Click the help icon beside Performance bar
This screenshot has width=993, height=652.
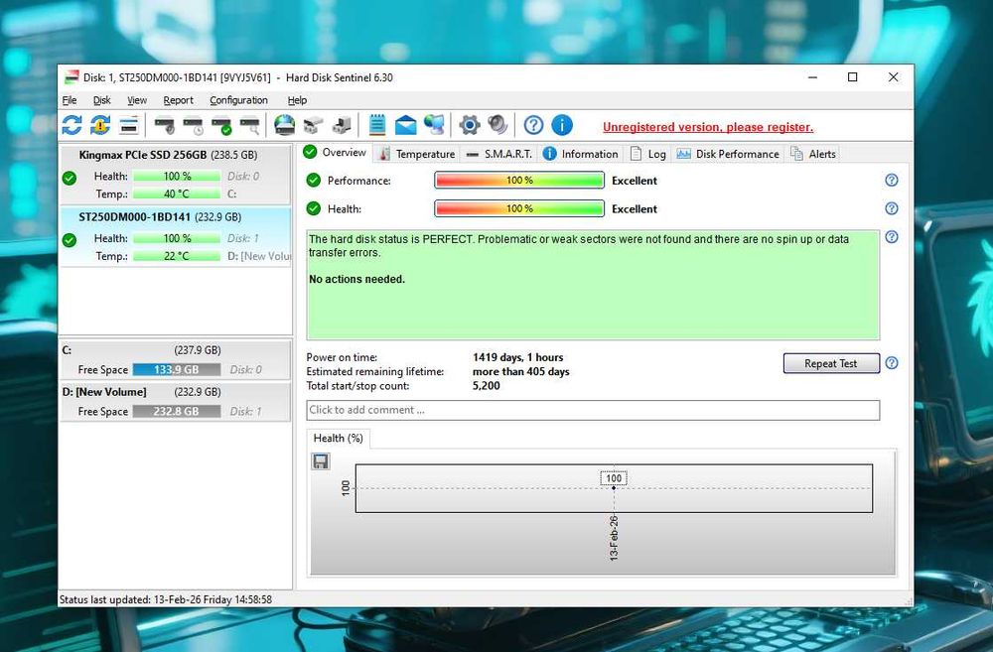891,181
